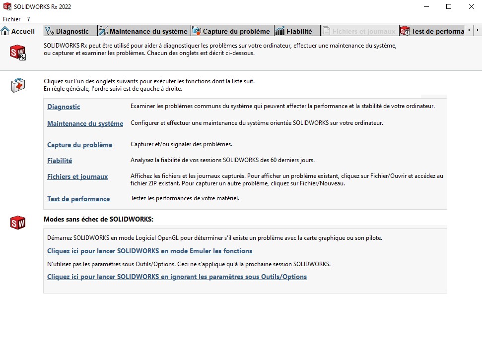Open the Fichiers et journaux link
The width and height of the screenshot is (482, 341).
[77, 176]
